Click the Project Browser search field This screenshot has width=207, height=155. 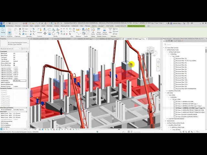coord(184,45)
